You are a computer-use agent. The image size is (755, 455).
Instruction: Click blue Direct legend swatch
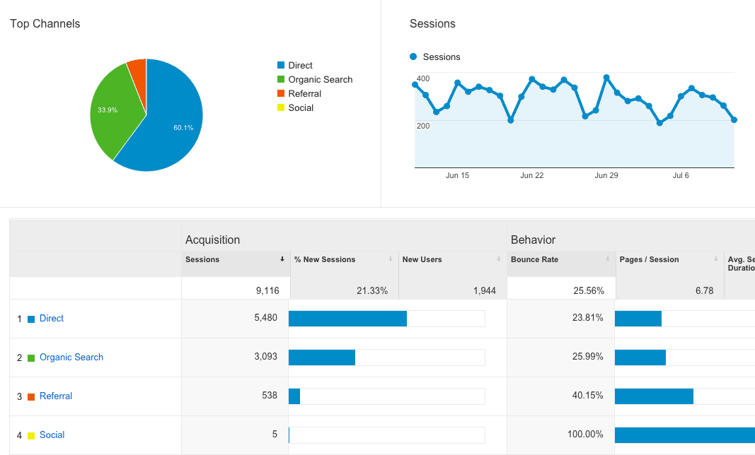281,66
